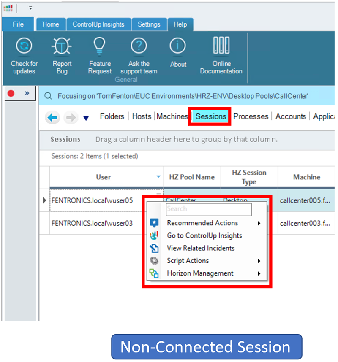Expand the side panel double-chevron
Image resolution: width=338 pixels, height=362 pixels.
coord(27,93)
